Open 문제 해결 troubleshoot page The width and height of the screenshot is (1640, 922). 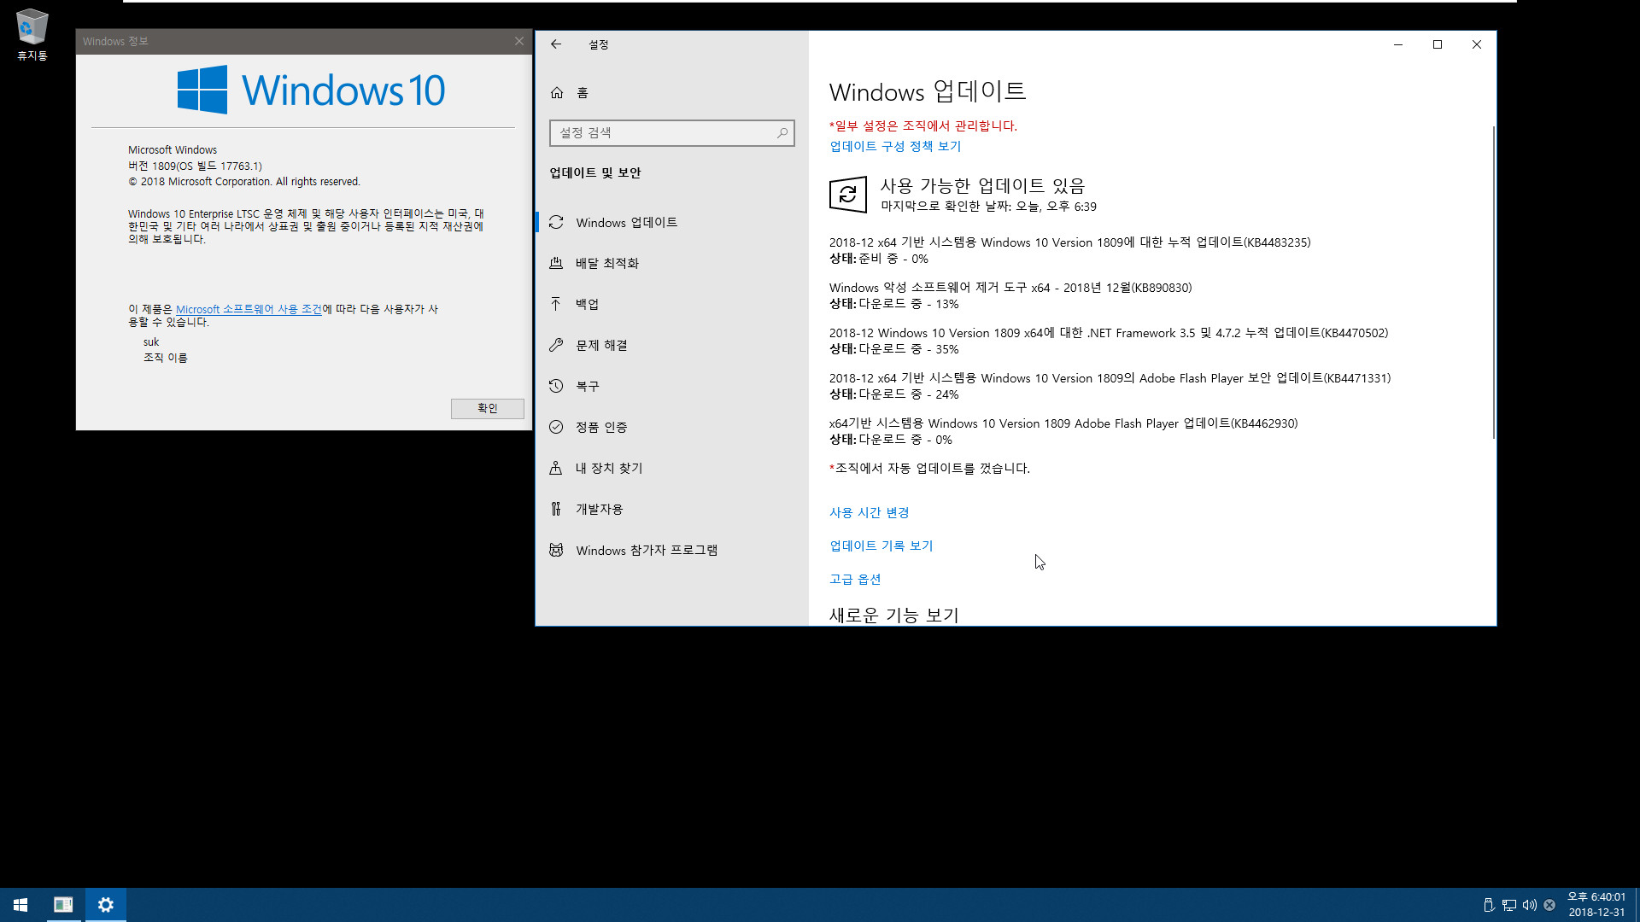coord(672,345)
